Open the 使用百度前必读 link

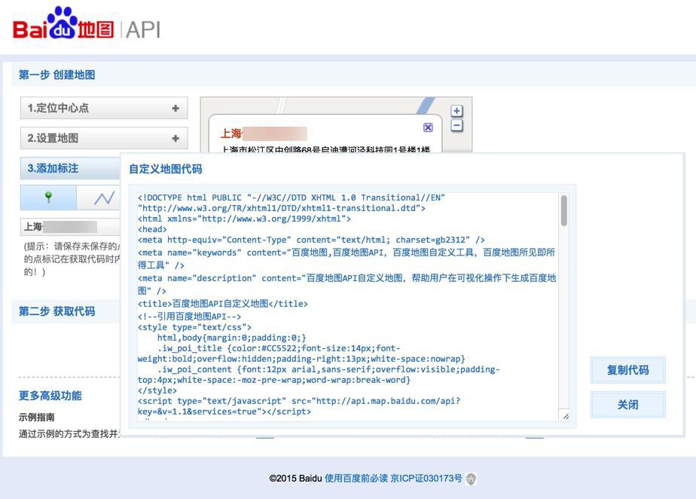point(356,479)
